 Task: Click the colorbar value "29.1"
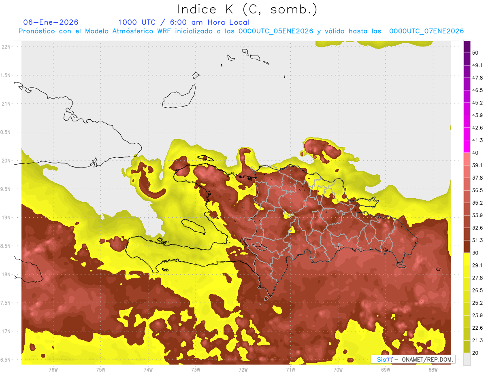tap(478, 265)
